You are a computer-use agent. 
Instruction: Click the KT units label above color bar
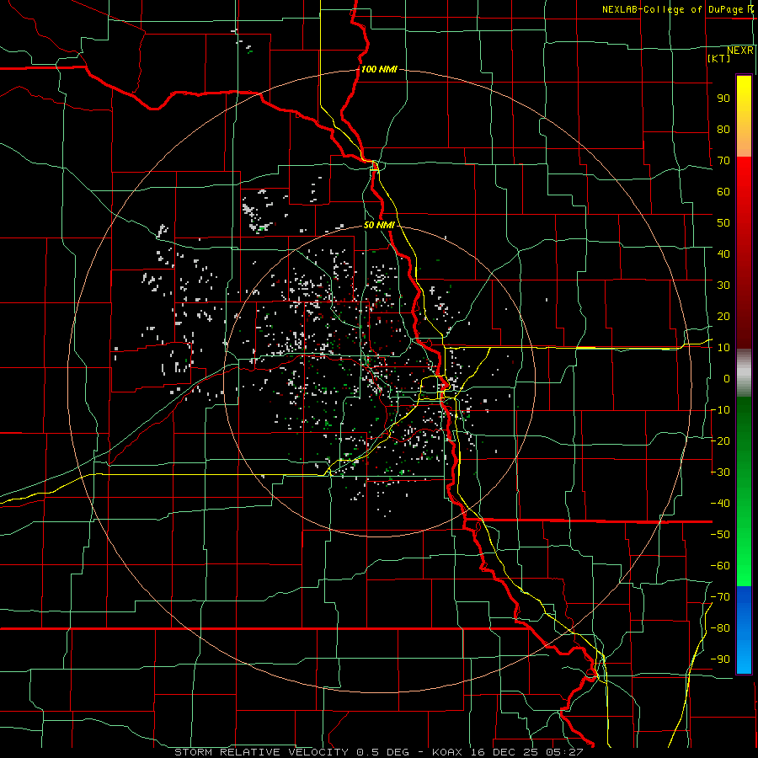(718, 58)
